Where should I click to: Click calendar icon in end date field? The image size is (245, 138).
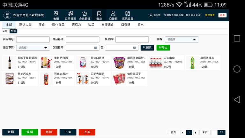[135, 47]
